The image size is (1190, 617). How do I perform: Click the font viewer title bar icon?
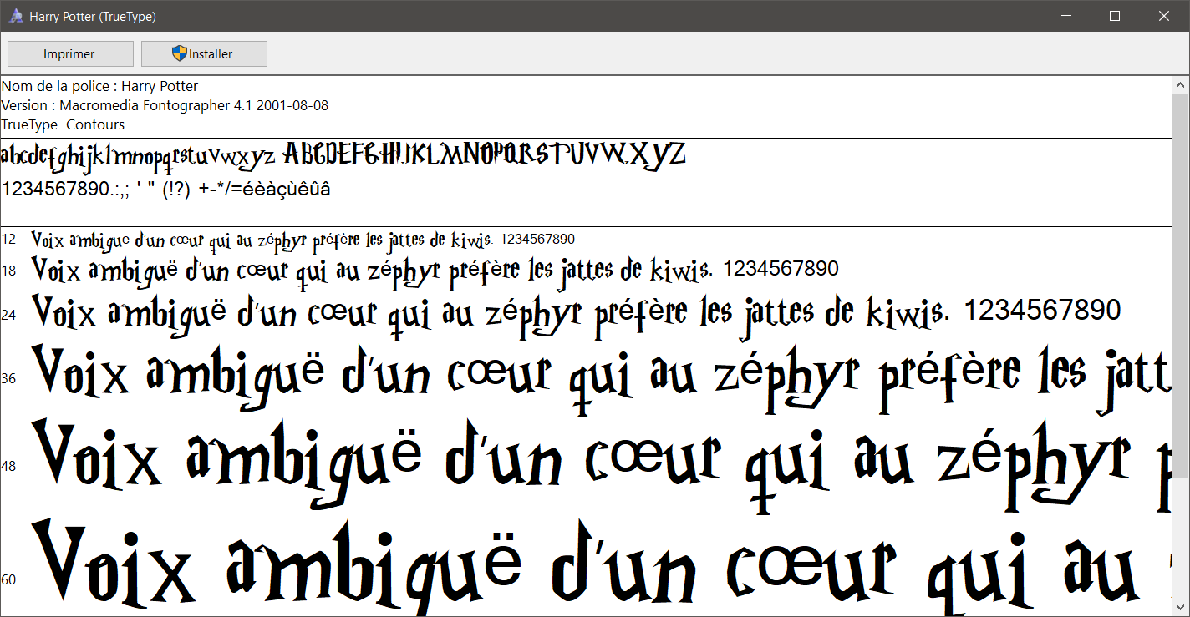click(15, 16)
